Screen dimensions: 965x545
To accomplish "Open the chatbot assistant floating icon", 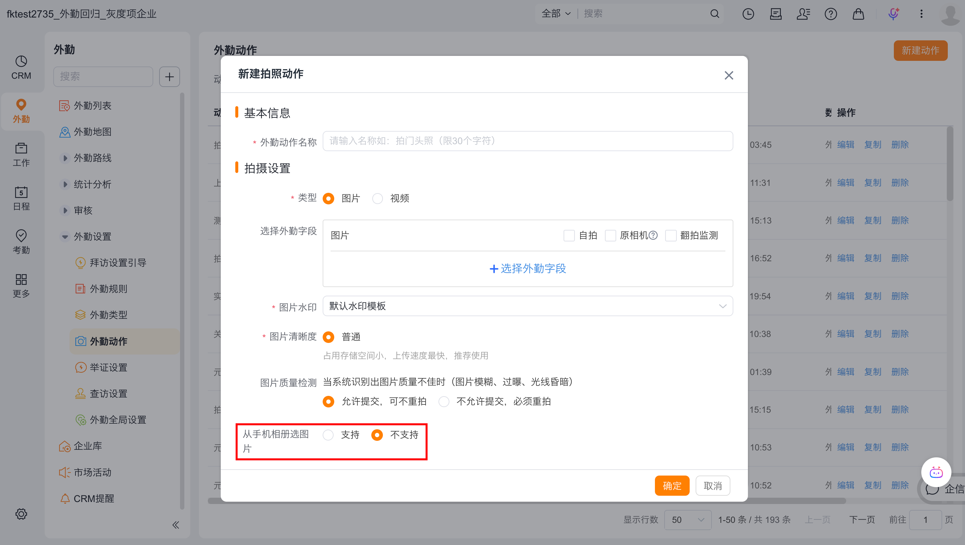I will click(x=936, y=472).
